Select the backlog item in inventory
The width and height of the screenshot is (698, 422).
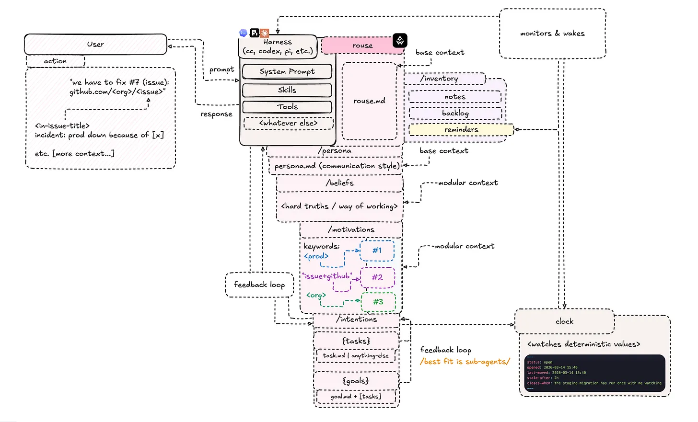[455, 113]
